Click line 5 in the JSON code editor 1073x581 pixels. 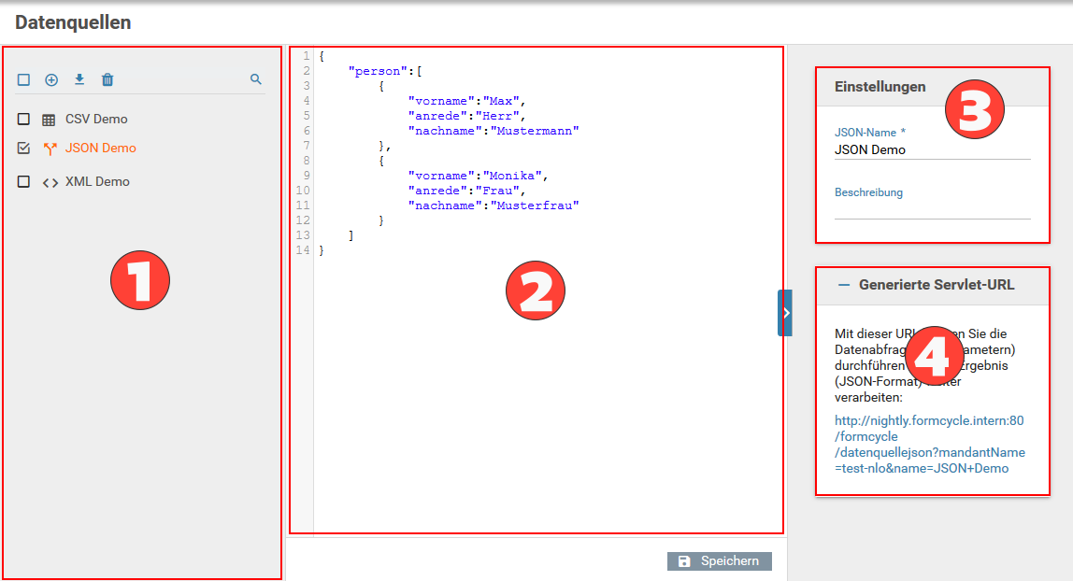pos(467,116)
